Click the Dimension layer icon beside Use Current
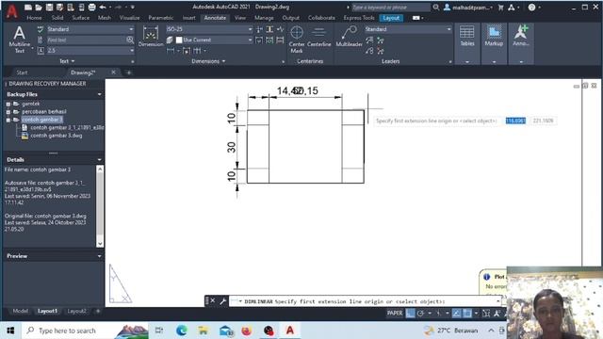This screenshot has height=339, width=603. click(170, 40)
